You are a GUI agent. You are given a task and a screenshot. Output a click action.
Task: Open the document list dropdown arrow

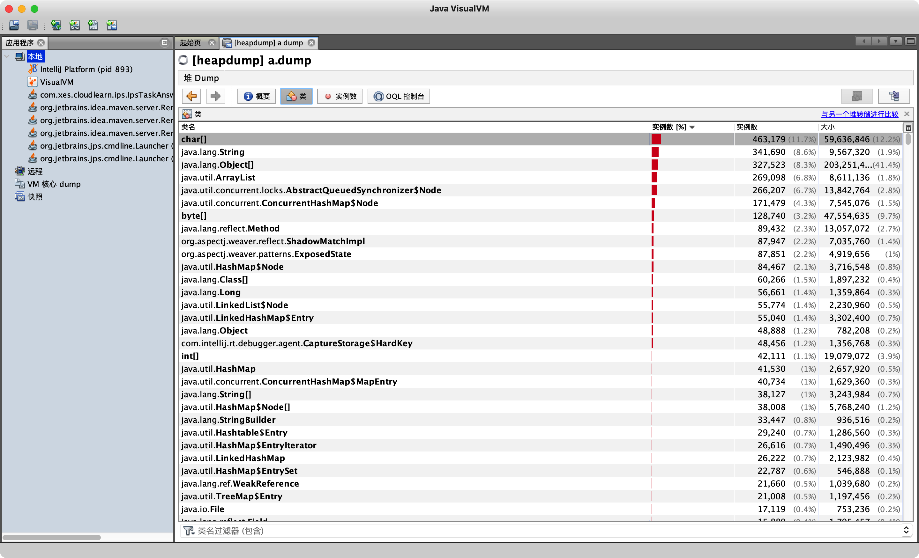pos(895,41)
